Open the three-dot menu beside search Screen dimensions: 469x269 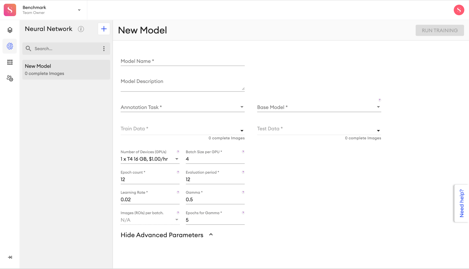pyautogui.click(x=104, y=48)
